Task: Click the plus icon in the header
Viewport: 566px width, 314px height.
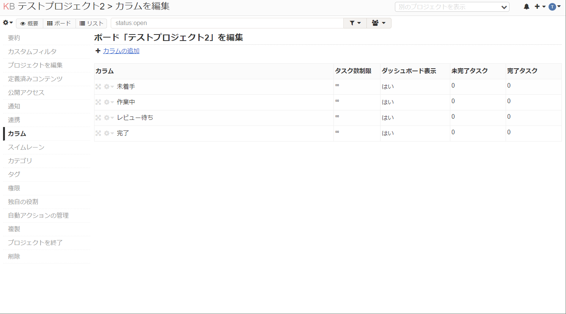Action: [x=536, y=6]
